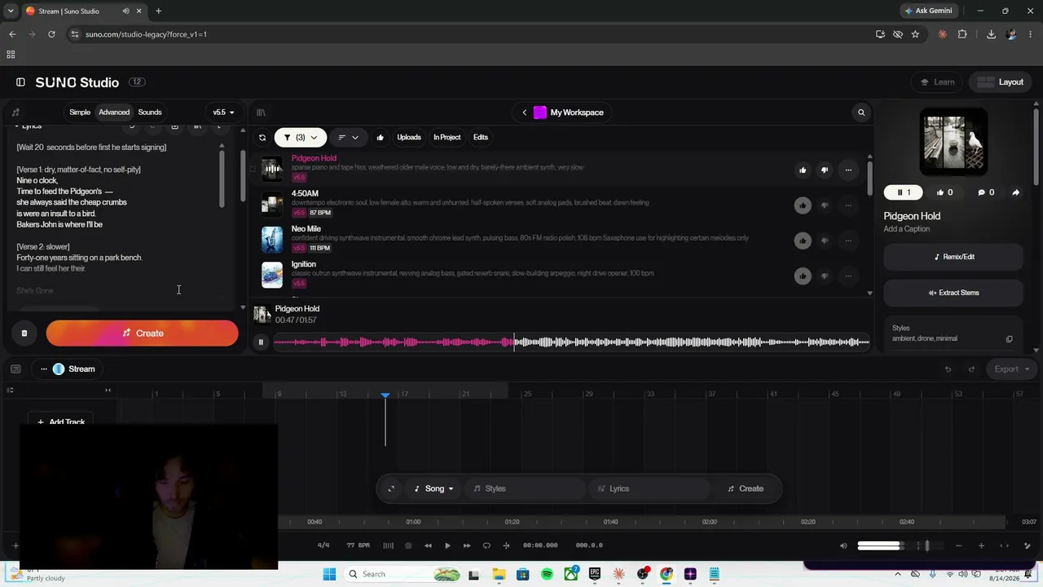
Task: Toggle the like count on Pidgeon Hold panel
Action: click(945, 192)
